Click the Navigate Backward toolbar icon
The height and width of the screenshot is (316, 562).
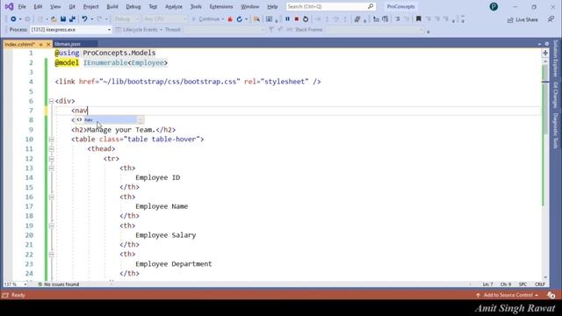(x=13, y=19)
